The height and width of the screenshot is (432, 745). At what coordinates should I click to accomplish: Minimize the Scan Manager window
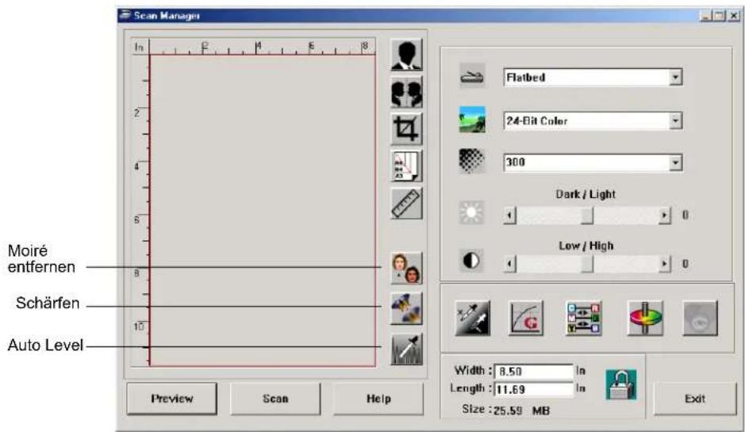[x=705, y=16]
